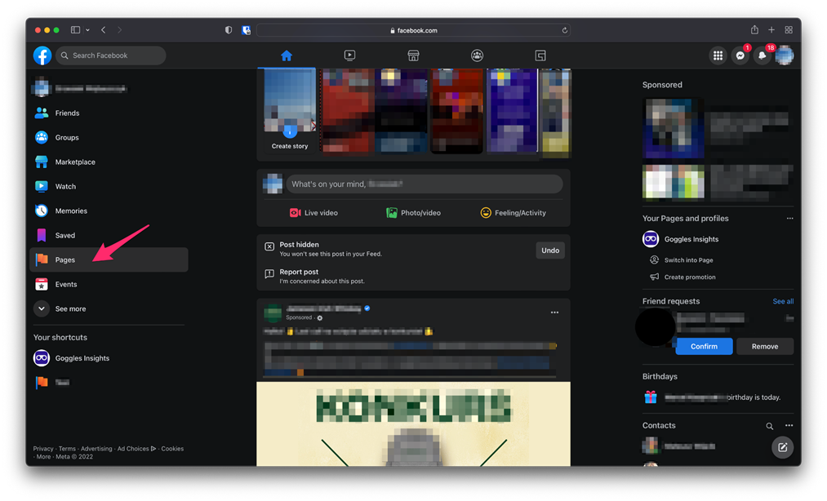Go to the Home tab
827x501 pixels.
pyautogui.click(x=286, y=55)
